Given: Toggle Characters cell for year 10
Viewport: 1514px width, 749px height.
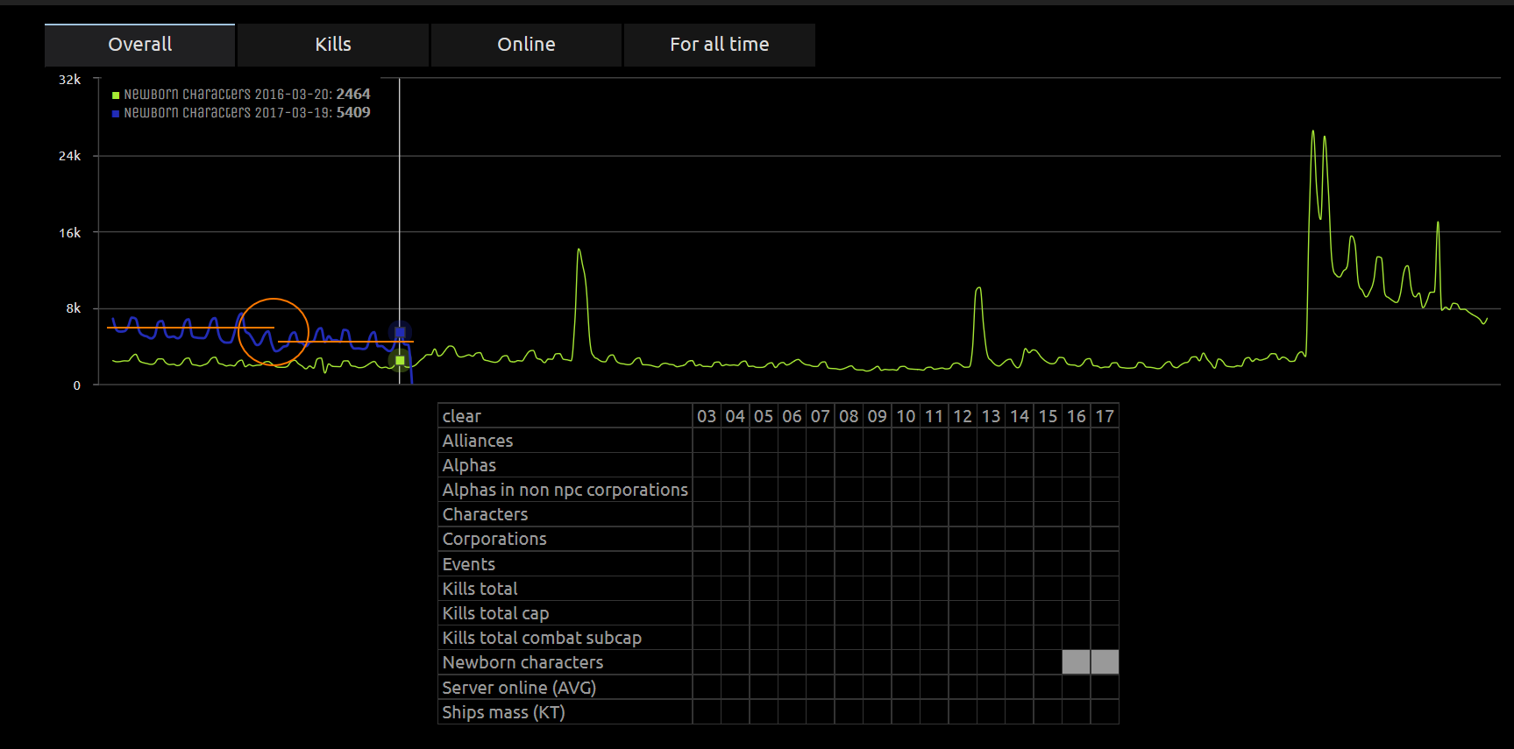Looking at the screenshot, I should point(906,514).
